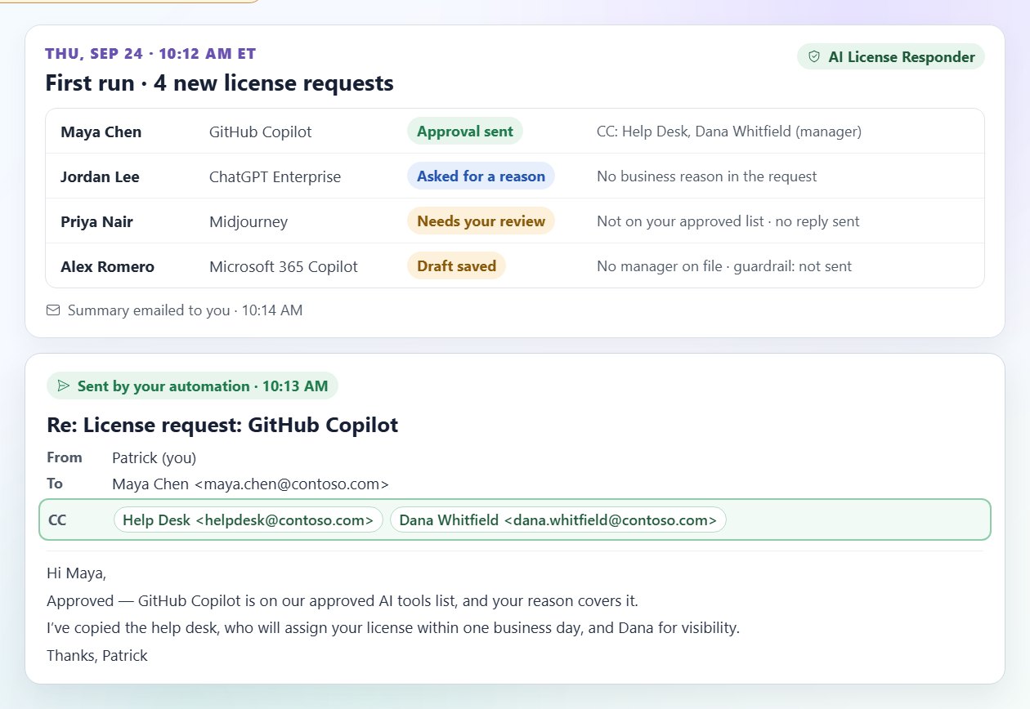This screenshot has width=1030, height=709.
Task: Click the heading First run 4 new license requests
Action: point(219,82)
